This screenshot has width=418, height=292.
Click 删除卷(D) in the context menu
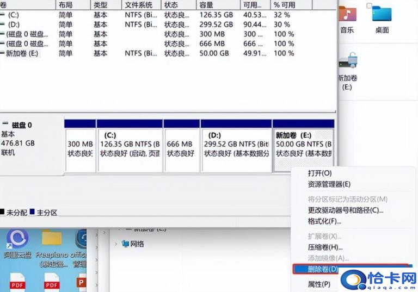pyautogui.click(x=323, y=269)
